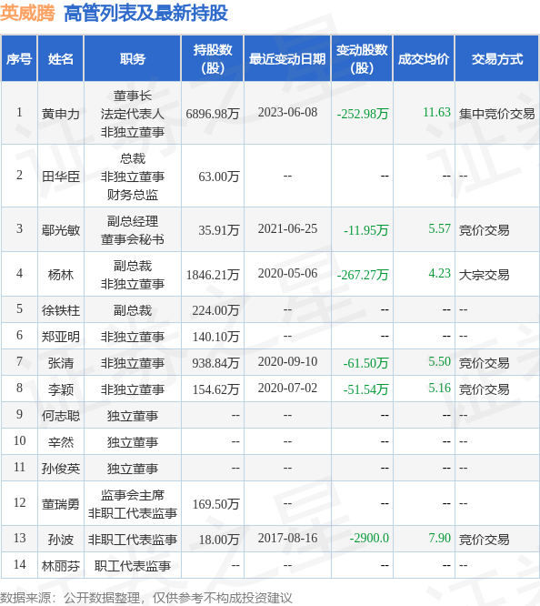The height and width of the screenshot is (606, 540).
Task: Select the name 董瑞勇
Action: [x=61, y=504]
